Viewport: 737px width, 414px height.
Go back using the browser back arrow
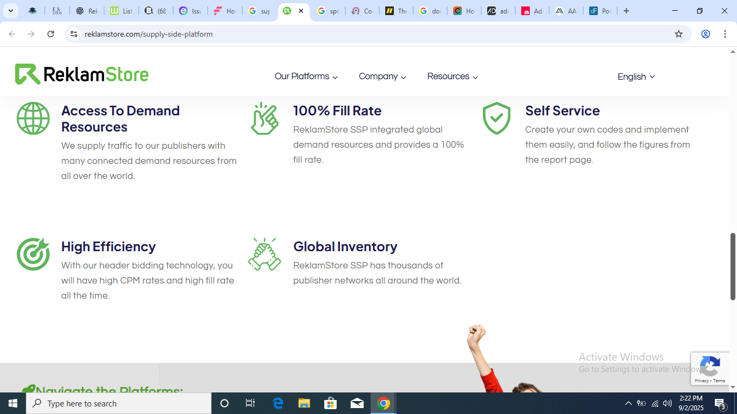point(12,34)
